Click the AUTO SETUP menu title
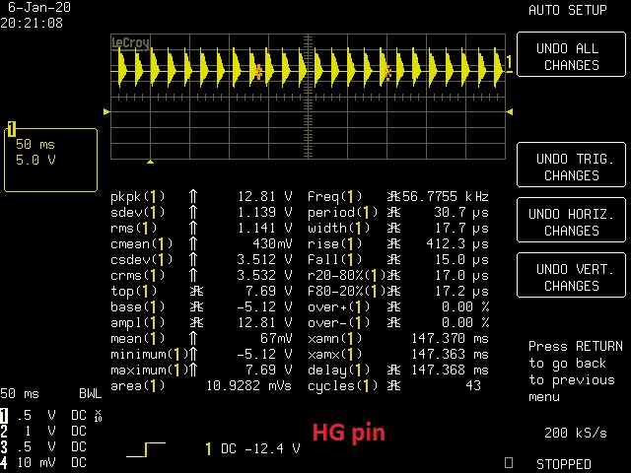631x473 pixels. [x=568, y=10]
